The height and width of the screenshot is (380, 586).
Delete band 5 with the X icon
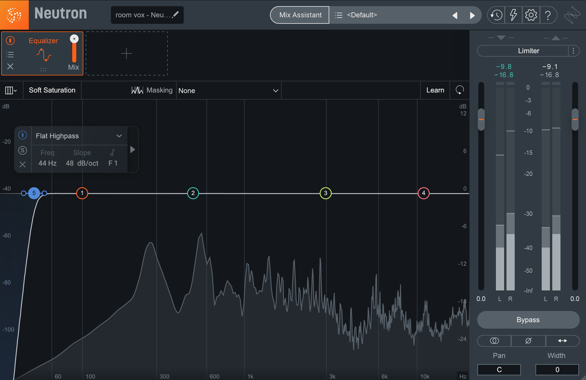click(x=23, y=164)
